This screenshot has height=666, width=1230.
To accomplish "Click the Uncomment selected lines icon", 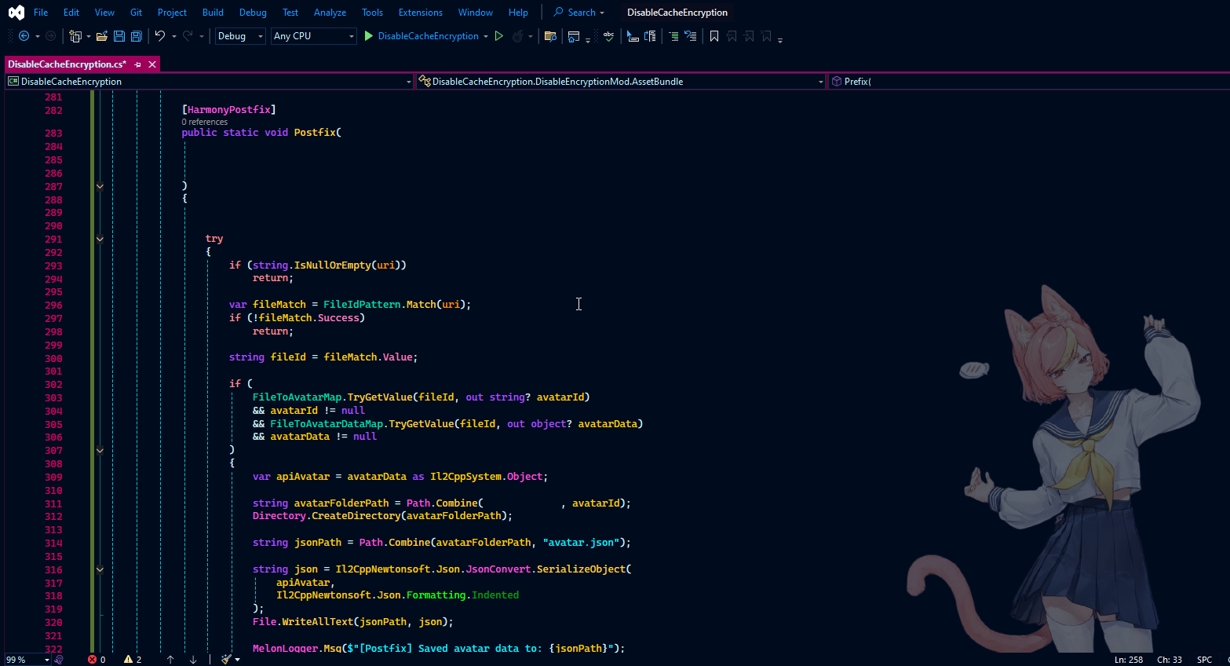I will pos(691,36).
